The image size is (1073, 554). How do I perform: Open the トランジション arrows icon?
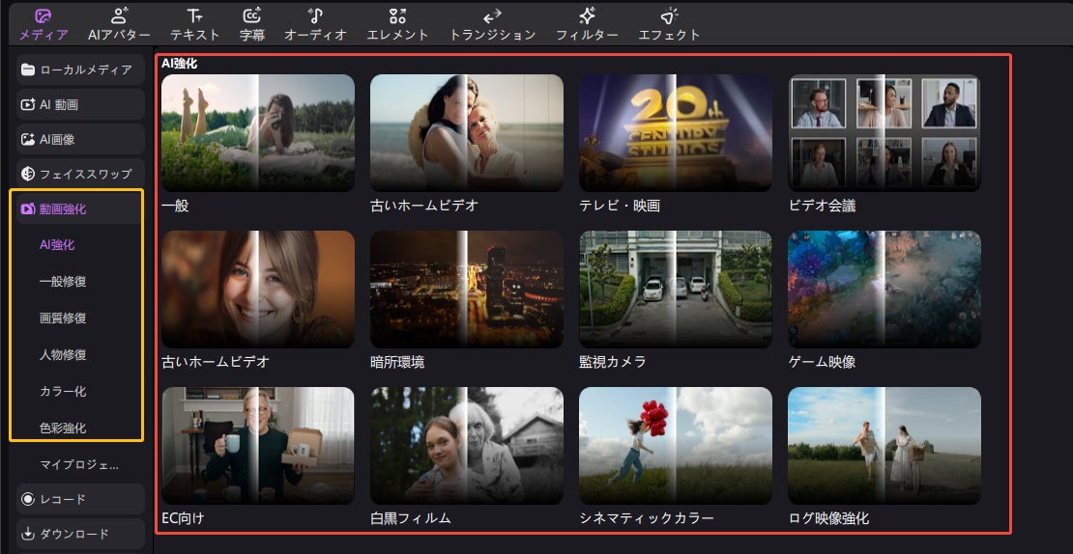(x=492, y=15)
